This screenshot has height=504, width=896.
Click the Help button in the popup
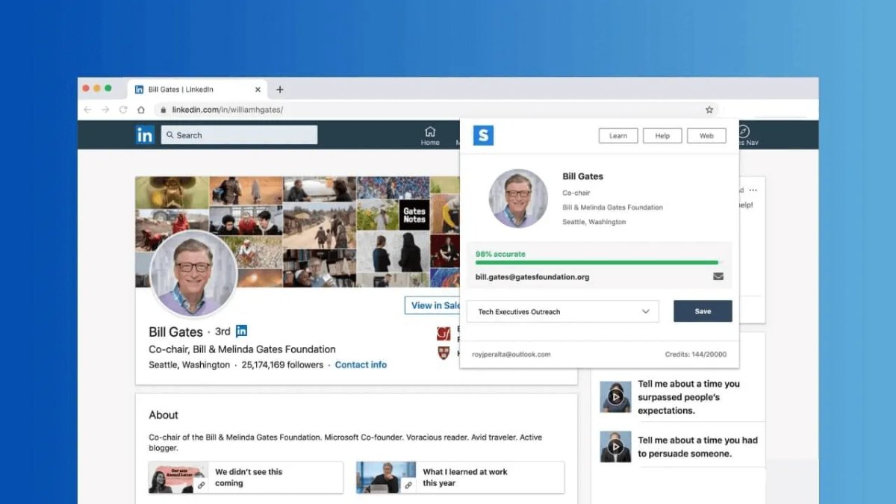662,136
